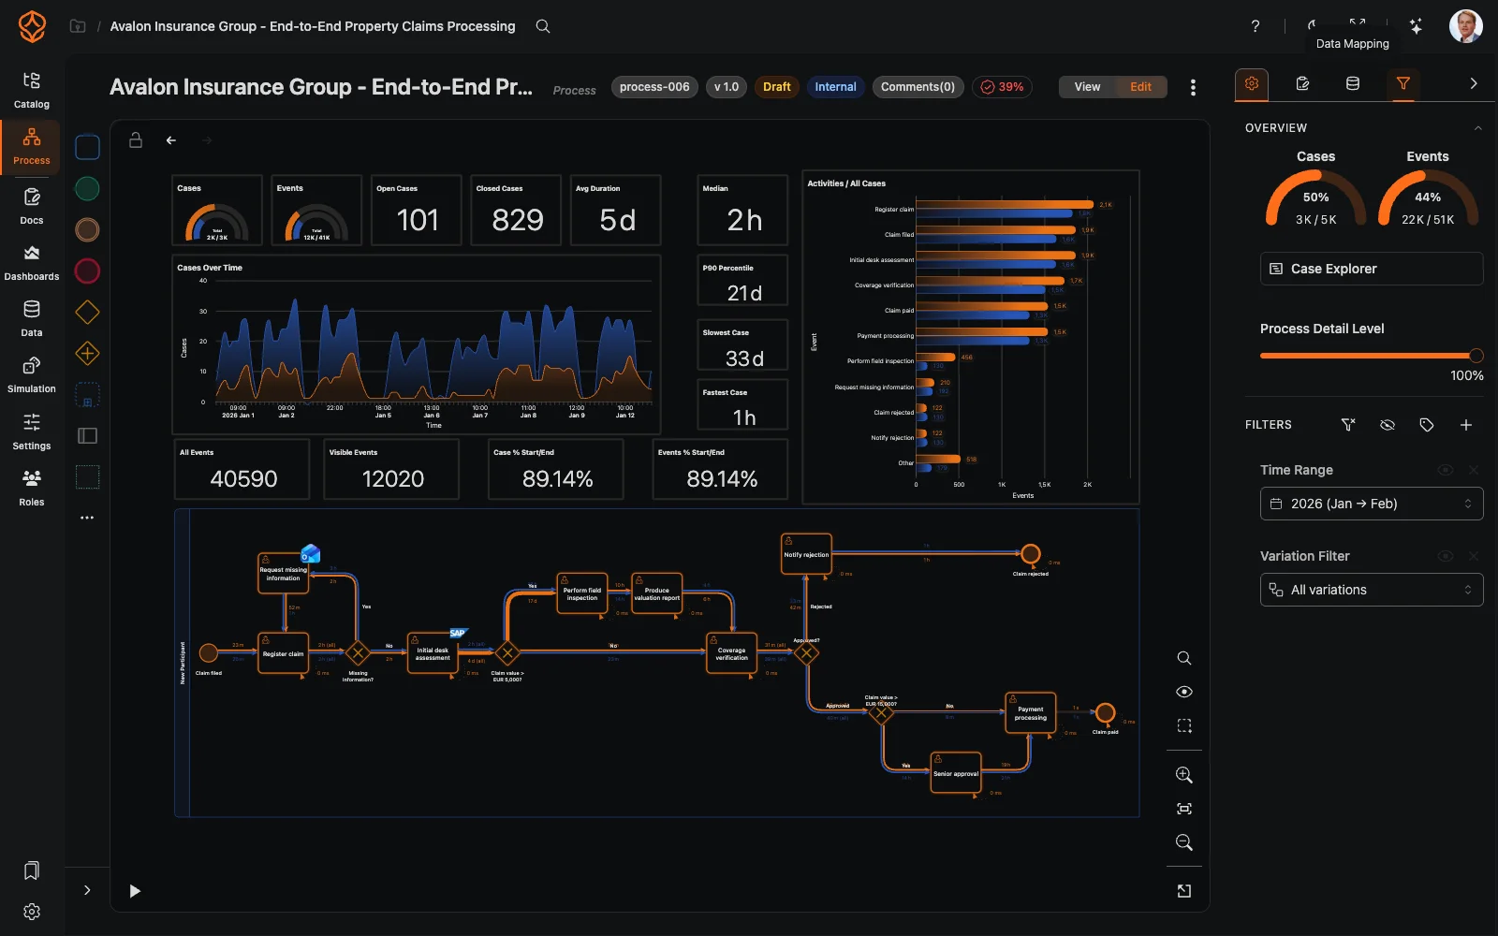This screenshot has height=936, width=1498.
Task: Switch to View mode
Action: (1087, 87)
